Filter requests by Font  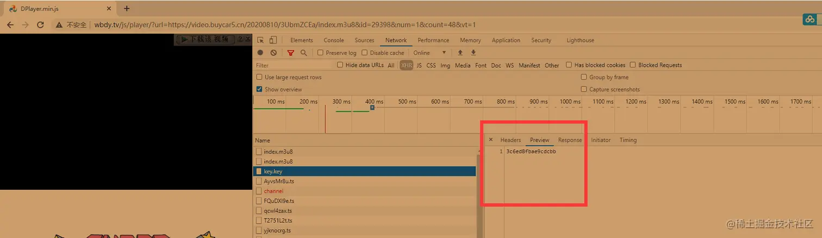481,66
